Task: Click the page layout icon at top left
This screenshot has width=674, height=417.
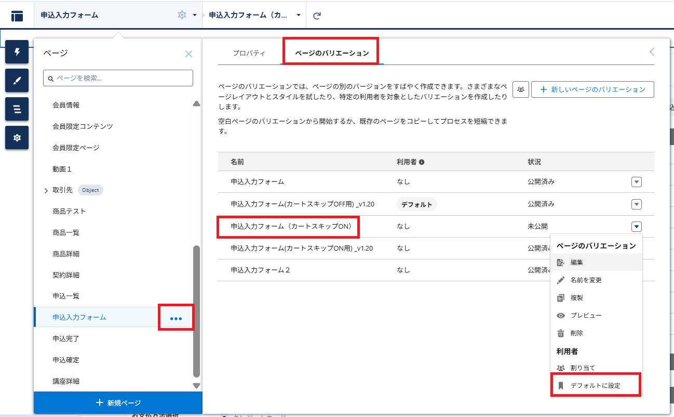Action: point(17,16)
